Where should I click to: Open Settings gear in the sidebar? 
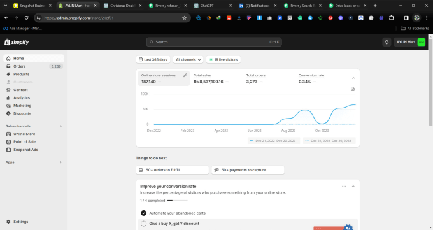pyautogui.click(x=8, y=222)
